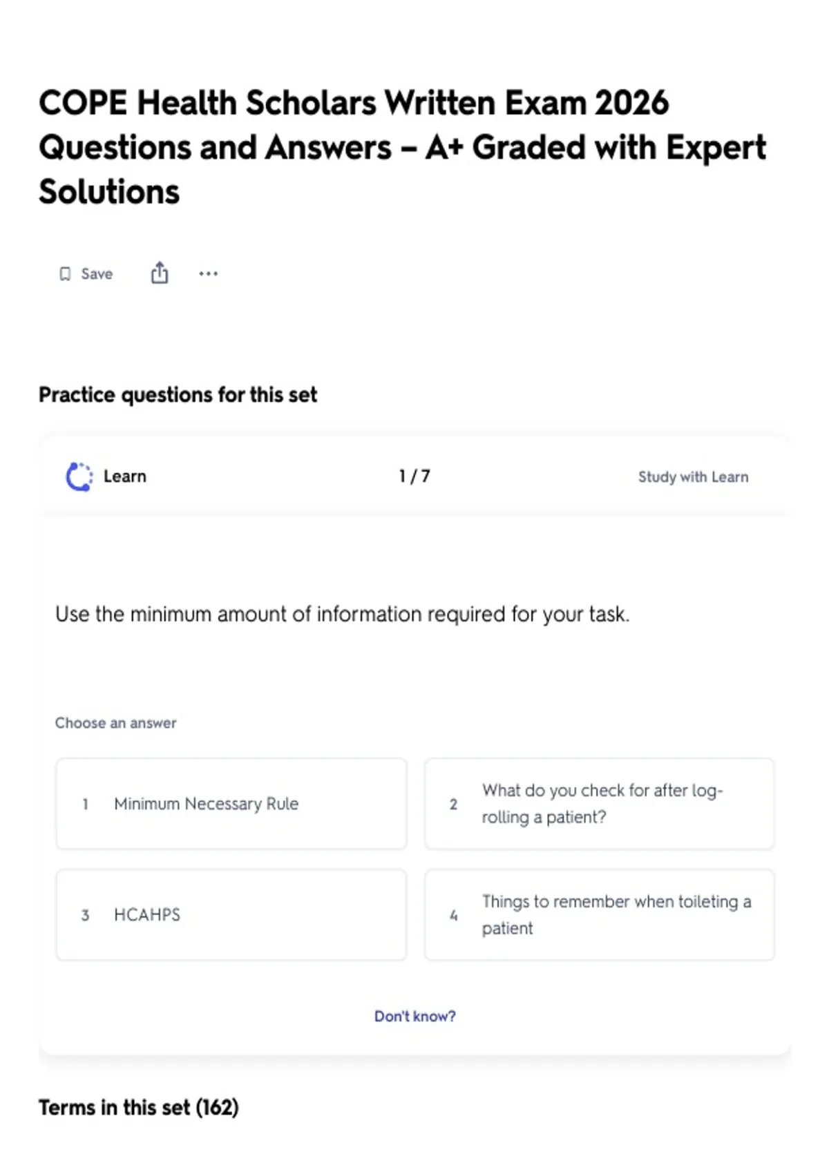829x1174 pixels.
Task: Click the minimum amount of information question text
Action: click(342, 614)
